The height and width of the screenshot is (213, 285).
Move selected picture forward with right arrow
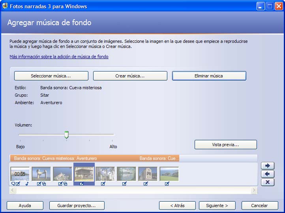click(x=268, y=166)
